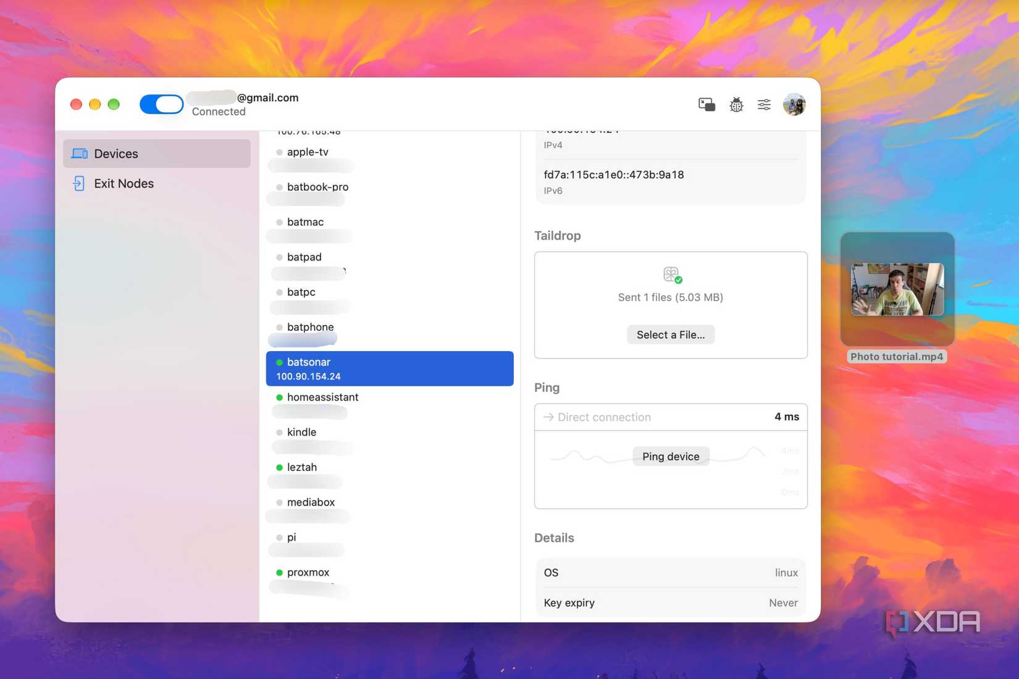
Task: Click the OS linux detail row
Action: click(671, 573)
